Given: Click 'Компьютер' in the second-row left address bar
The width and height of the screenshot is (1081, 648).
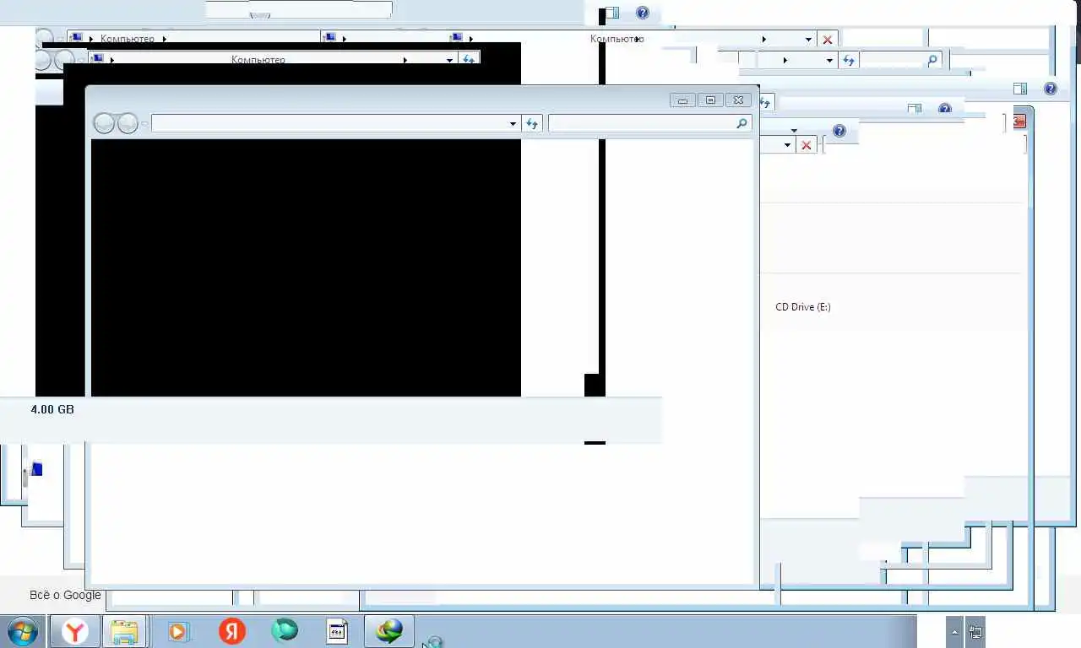Looking at the screenshot, I should pyautogui.click(x=258, y=60).
